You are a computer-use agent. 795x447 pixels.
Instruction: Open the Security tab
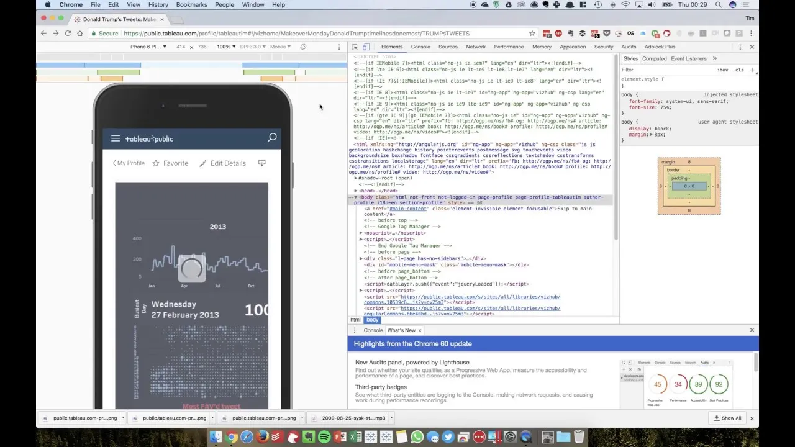tap(604, 47)
